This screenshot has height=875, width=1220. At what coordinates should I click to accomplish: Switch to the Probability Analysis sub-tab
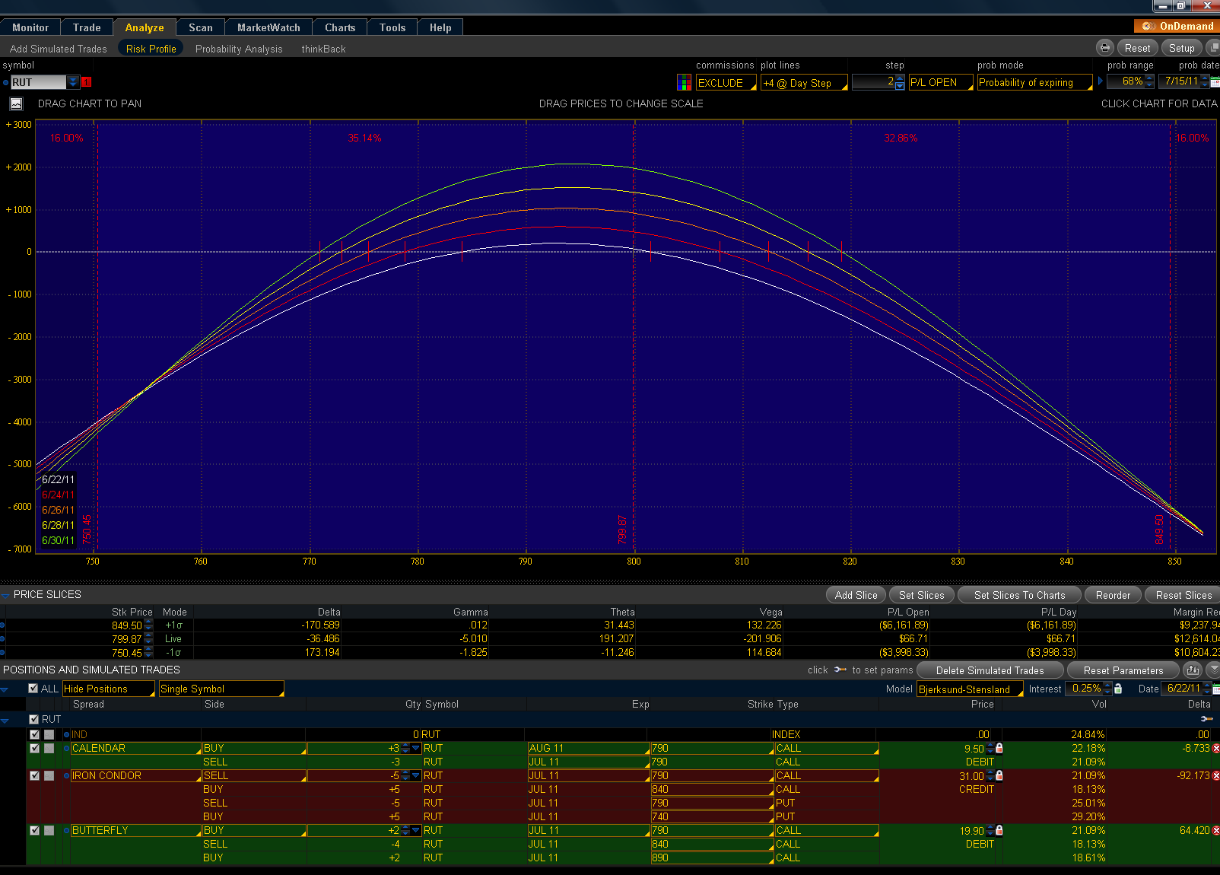(239, 49)
